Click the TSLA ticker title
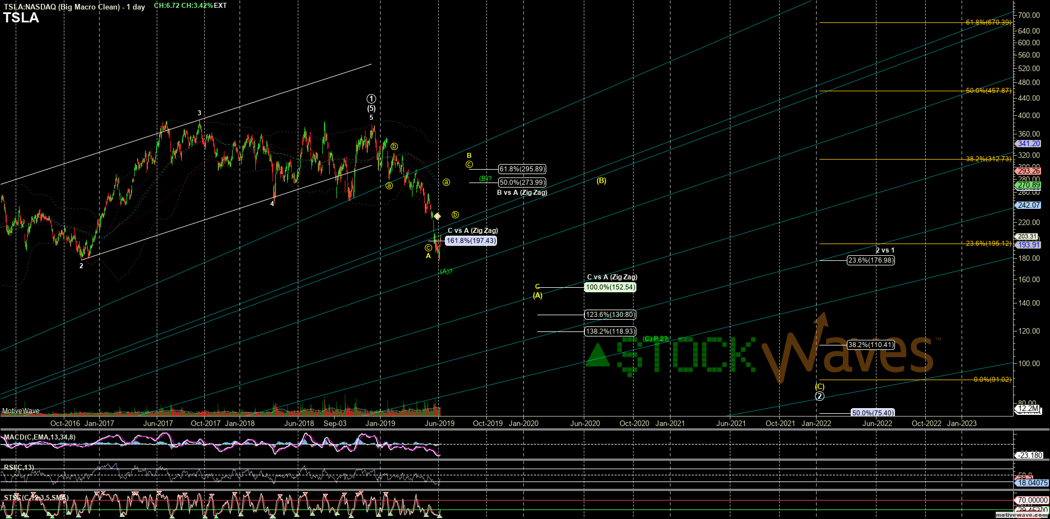 coord(21,18)
